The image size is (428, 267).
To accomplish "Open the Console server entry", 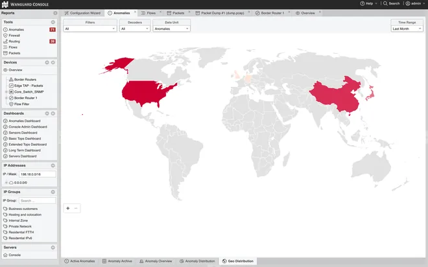I will coord(15,255).
